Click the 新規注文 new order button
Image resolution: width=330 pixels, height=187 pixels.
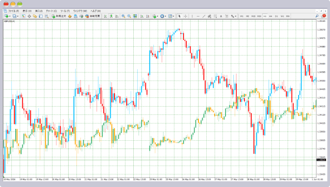click(59, 16)
